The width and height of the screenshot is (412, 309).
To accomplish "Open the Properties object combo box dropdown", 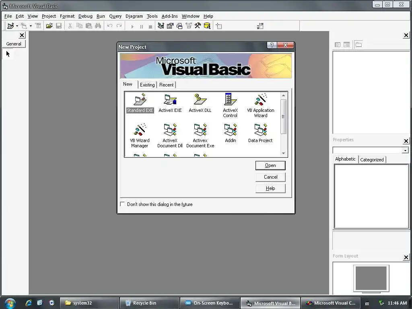I will tap(405, 150).
